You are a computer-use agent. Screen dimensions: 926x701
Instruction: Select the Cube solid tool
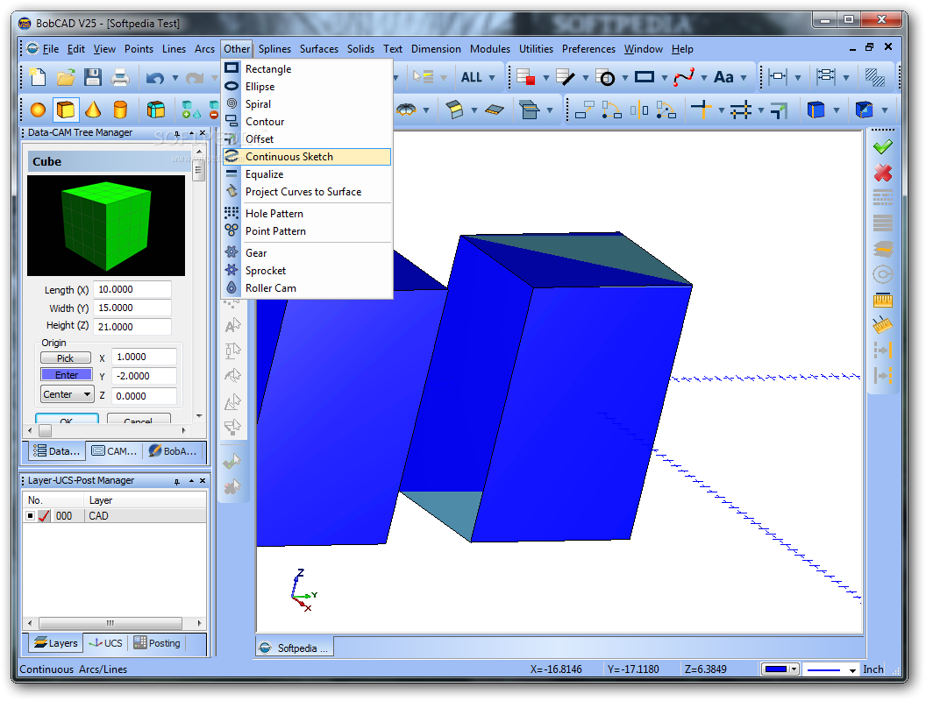click(x=66, y=110)
